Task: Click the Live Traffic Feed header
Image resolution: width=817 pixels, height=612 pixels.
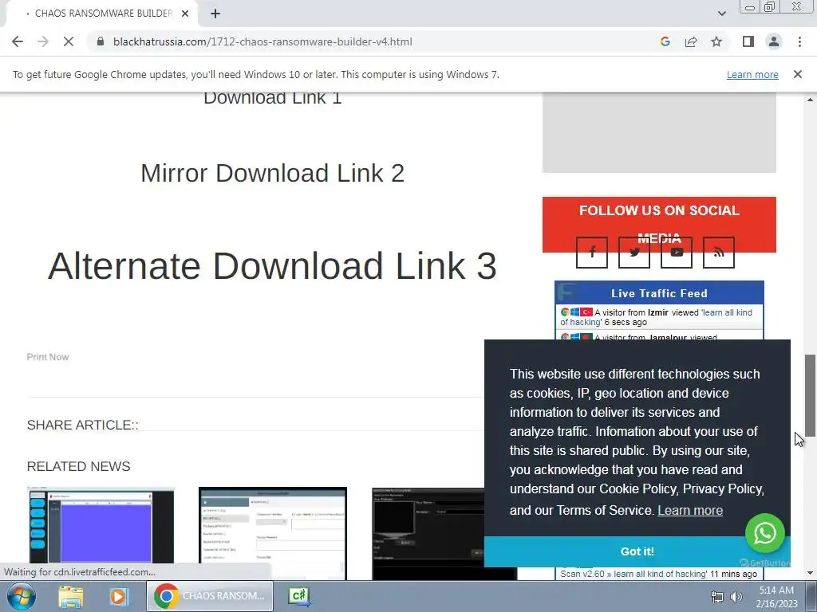Action: (x=659, y=293)
